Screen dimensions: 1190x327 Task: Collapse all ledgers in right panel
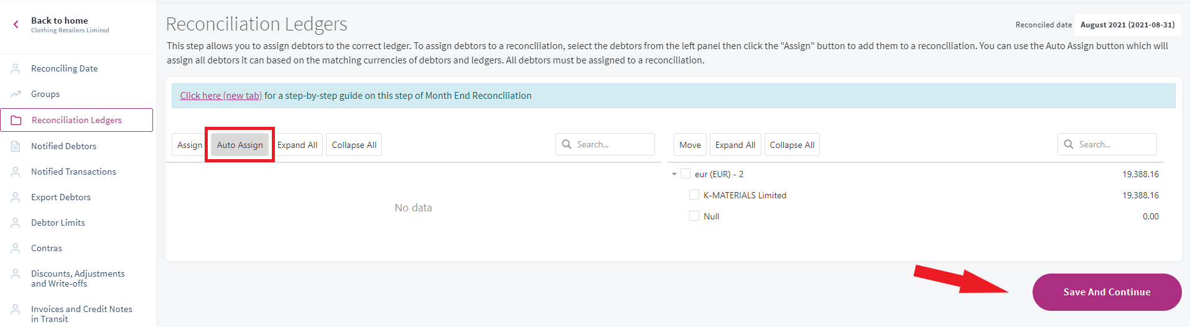pyautogui.click(x=792, y=145)
